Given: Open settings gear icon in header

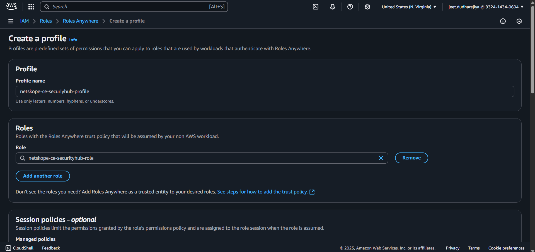Looking at the screenshot, I should [367, 7].
